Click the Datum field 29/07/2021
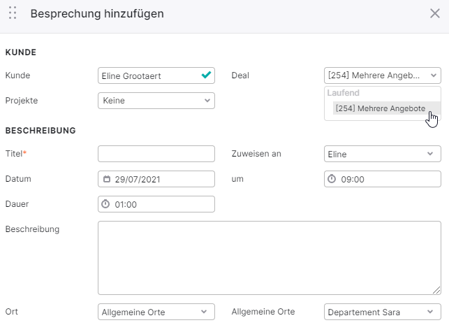449x332 pixels. (156, 179)
